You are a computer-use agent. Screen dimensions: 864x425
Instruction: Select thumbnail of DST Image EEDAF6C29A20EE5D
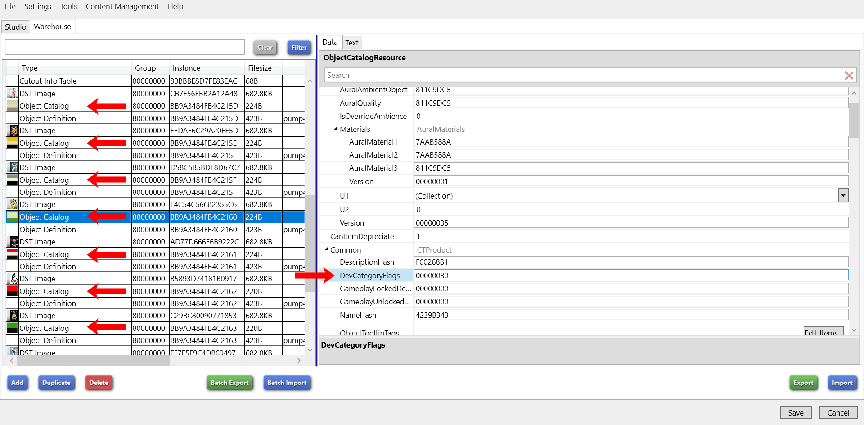click(x=13, y=131)
